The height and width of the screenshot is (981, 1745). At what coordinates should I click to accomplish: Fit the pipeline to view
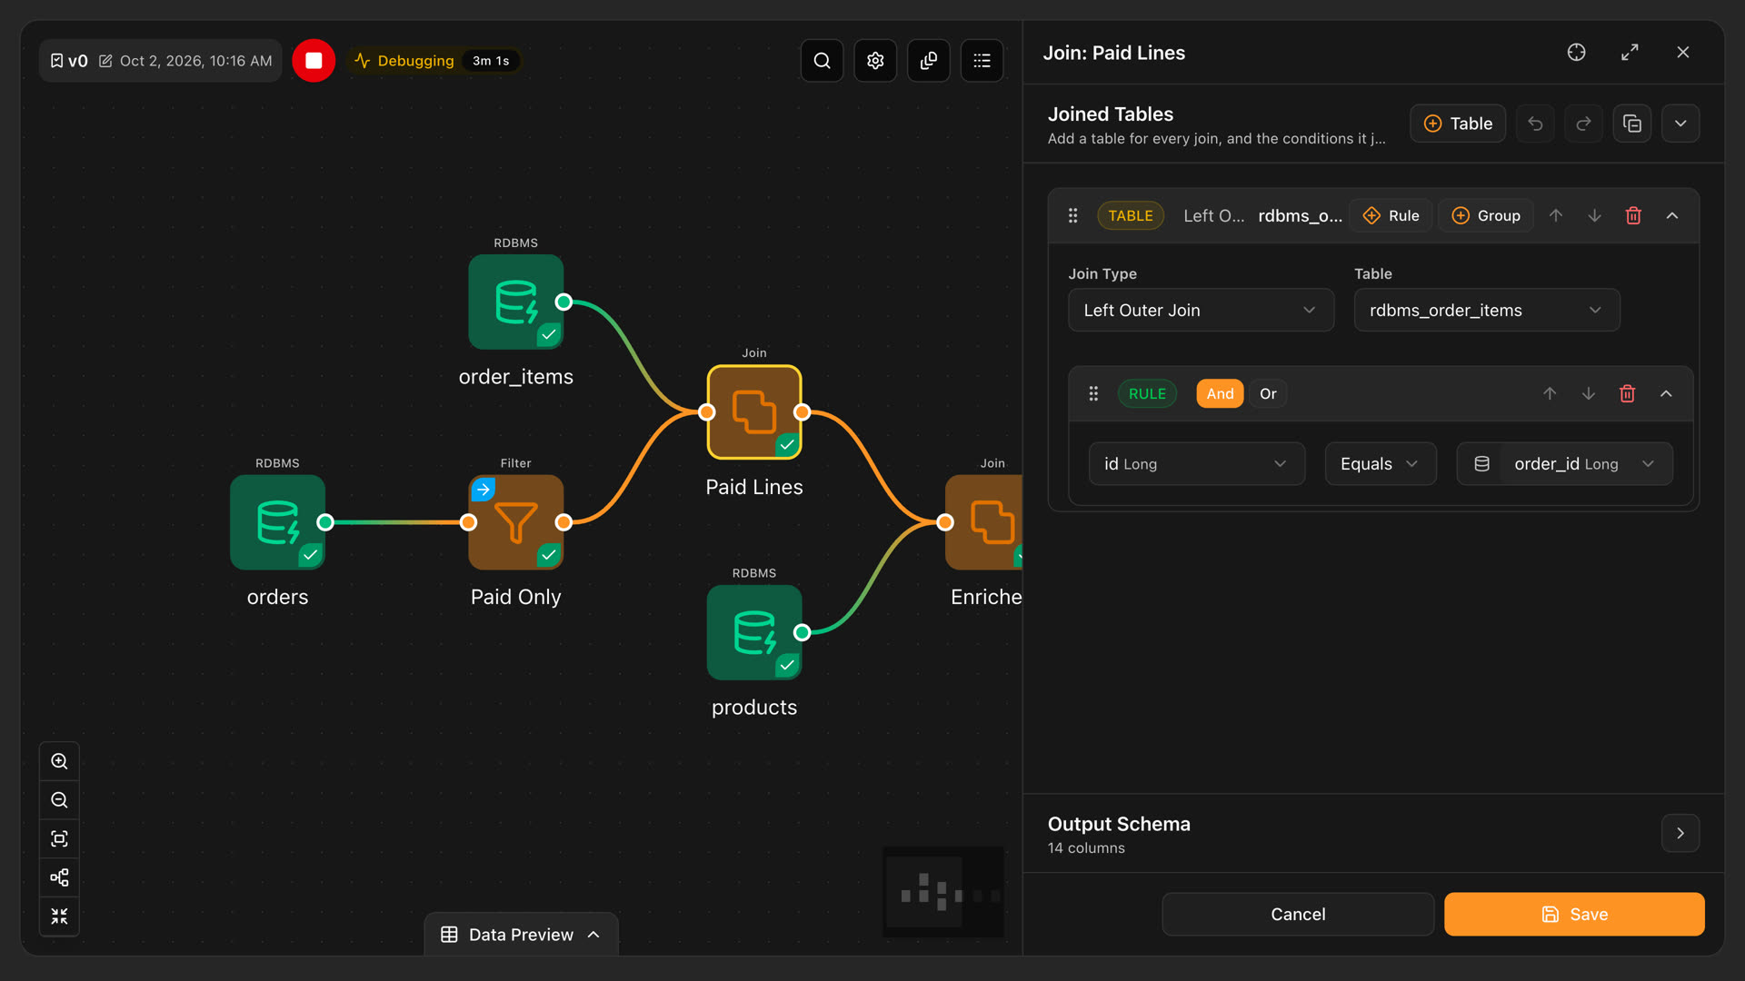click(x=59, y=838)
